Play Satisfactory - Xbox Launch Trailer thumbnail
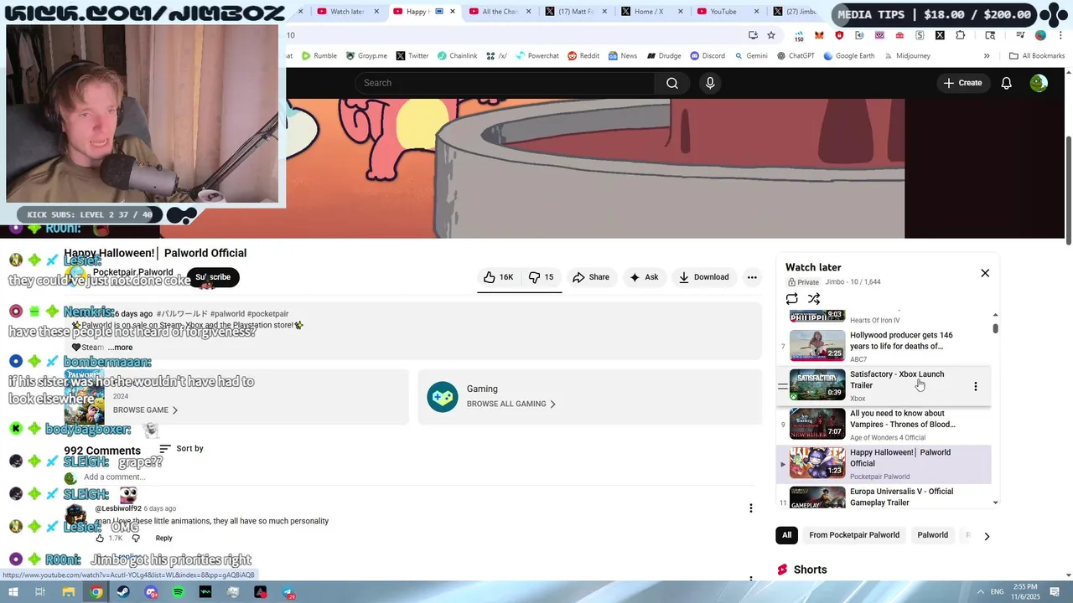 [x=817, y=384]
